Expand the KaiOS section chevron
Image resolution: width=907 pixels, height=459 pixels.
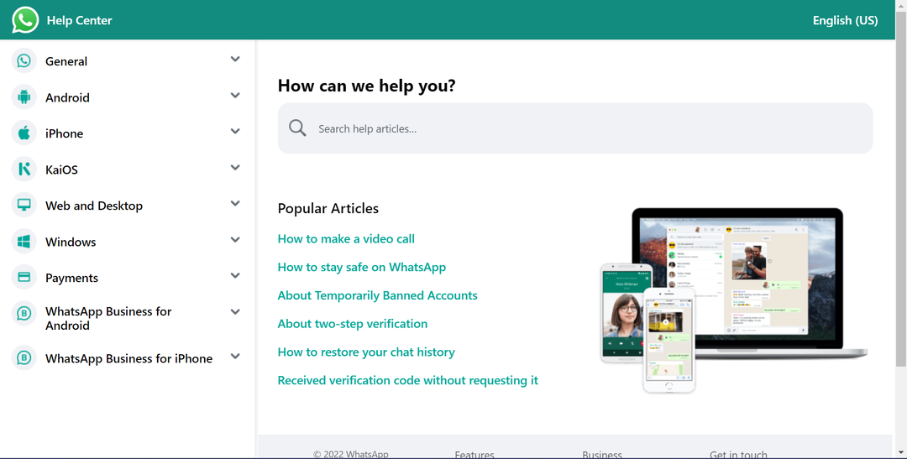click(235, 168)
